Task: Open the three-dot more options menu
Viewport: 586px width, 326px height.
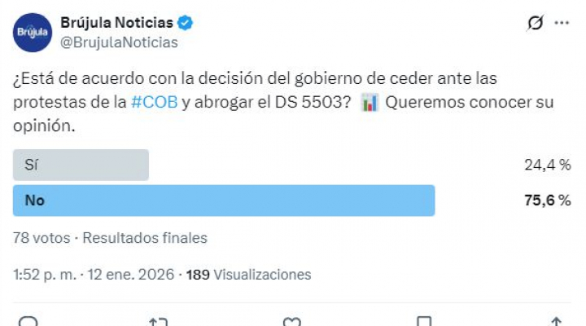Action: point(562,23)
